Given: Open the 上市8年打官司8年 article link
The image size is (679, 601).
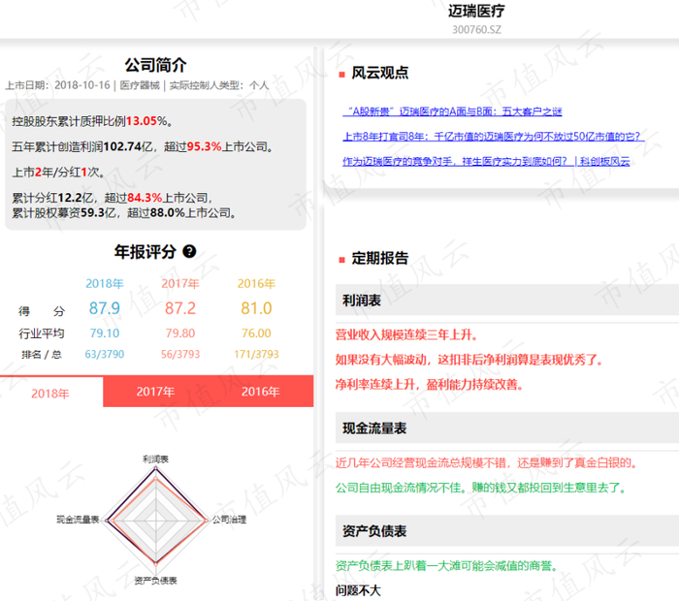Looking at the screenshot, I should 494,137.
